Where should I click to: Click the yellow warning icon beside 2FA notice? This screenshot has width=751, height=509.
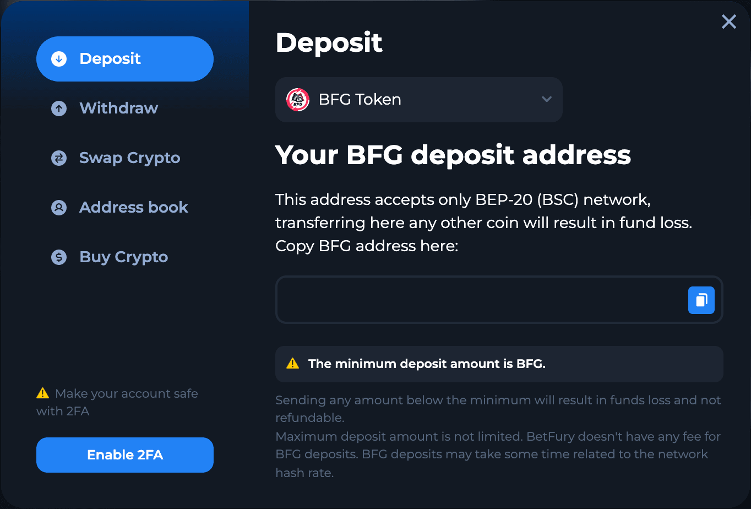tap(42, 393)
